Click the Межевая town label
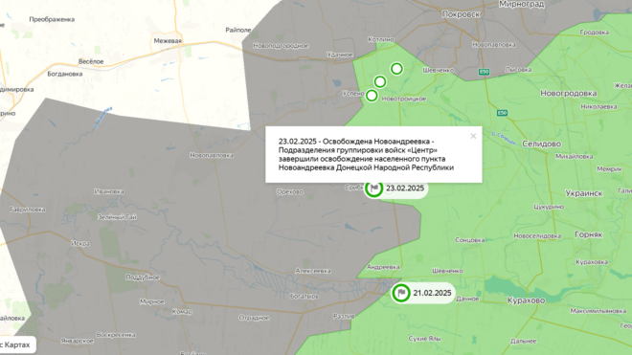Image resolution: width=632 pixels, height=355 pixels. click(x=168, y=41)
